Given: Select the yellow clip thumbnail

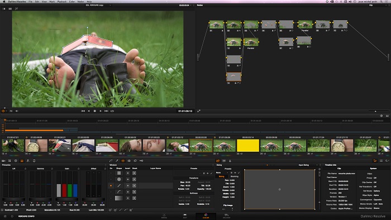Looking at the screenshot, I should point(248,146).
